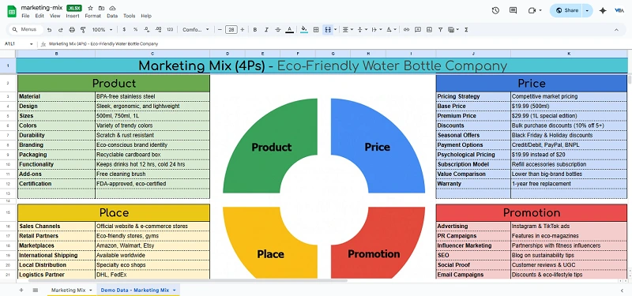632x296 pixels.
Task: Expand the Share options arrow
Action: 587,10
